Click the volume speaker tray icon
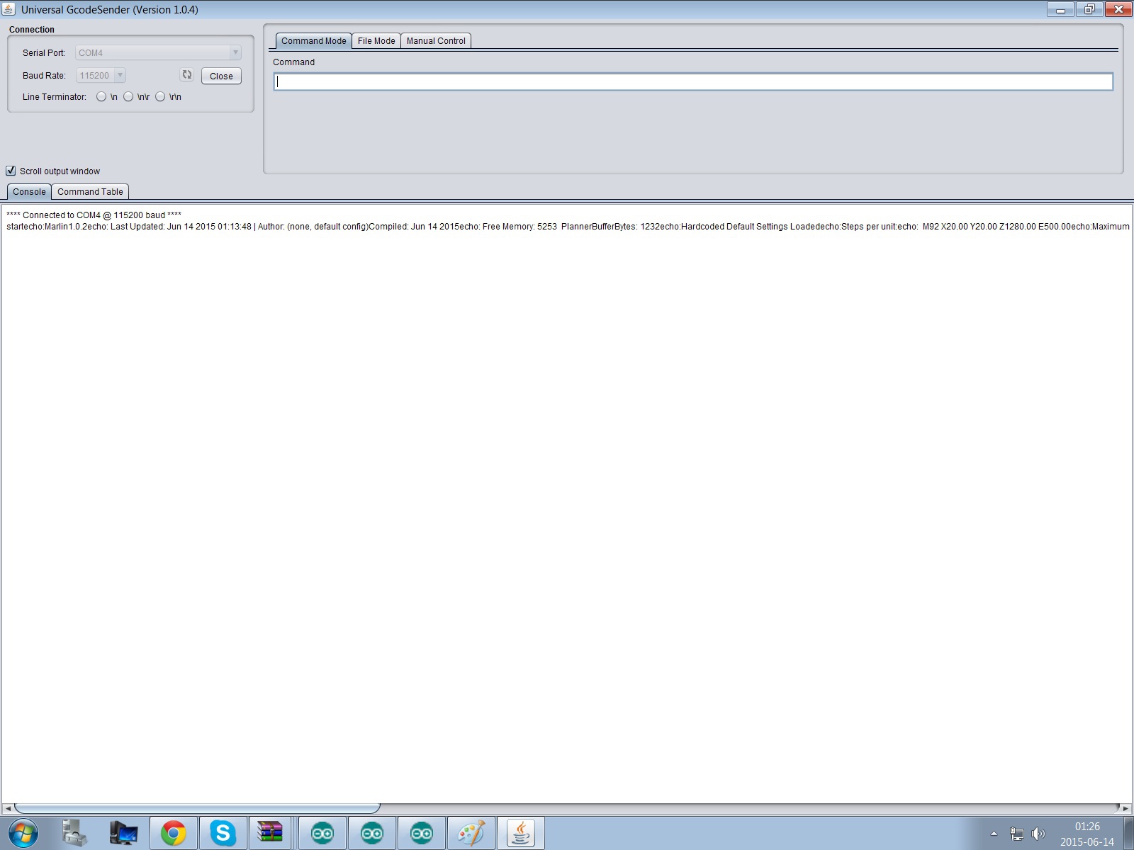 pyautogui.click(x=1038, y=834)
